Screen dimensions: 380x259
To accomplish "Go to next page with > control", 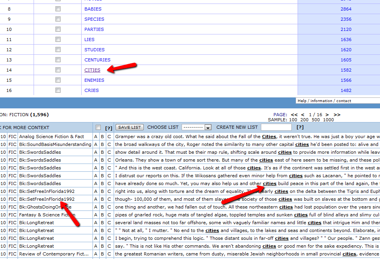I will point(327,115).
